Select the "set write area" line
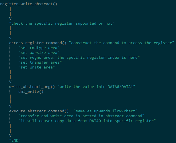176x143 pixels. click(36, 67)
